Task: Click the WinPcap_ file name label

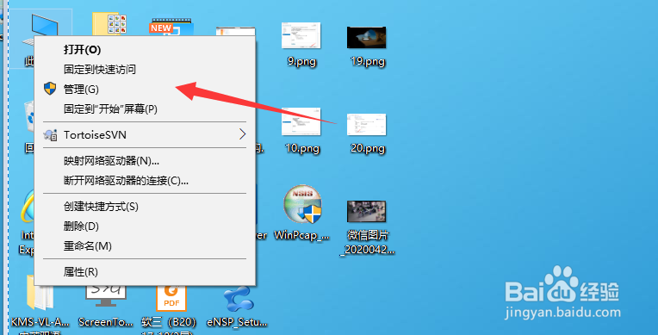Action: [x=301, y=235]
